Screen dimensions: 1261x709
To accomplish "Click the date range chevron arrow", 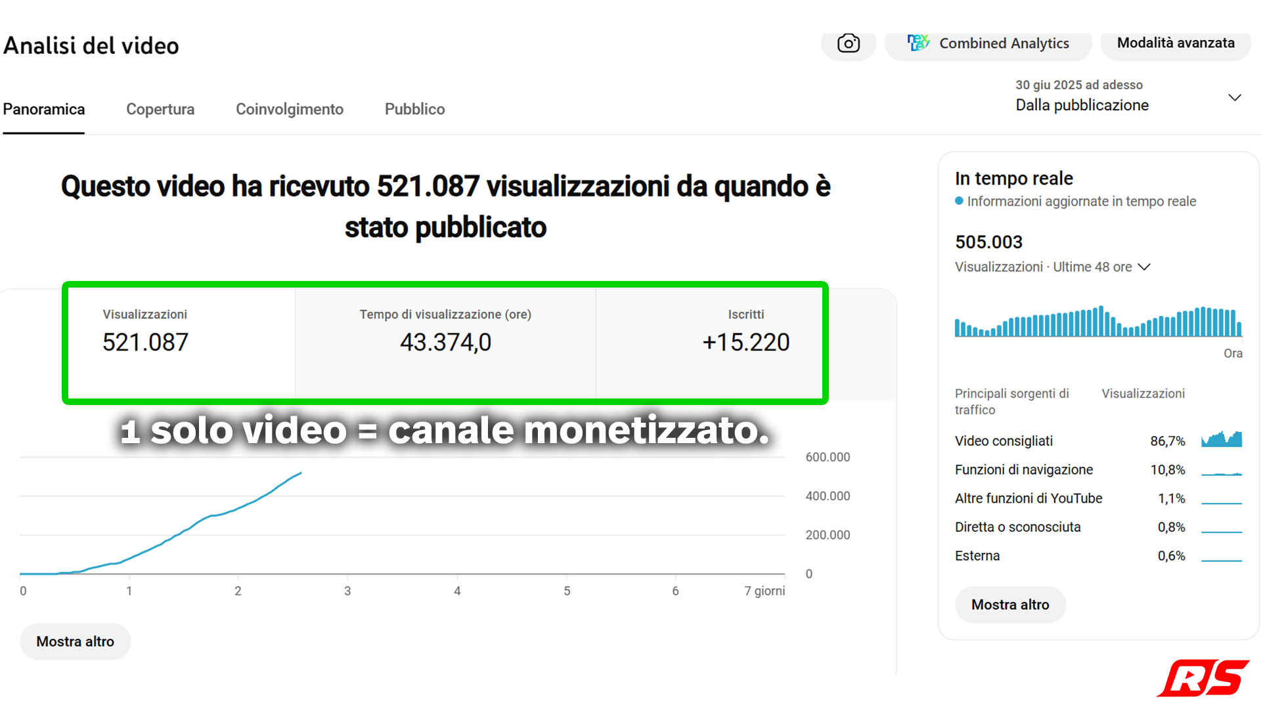I will [1235, 97].
